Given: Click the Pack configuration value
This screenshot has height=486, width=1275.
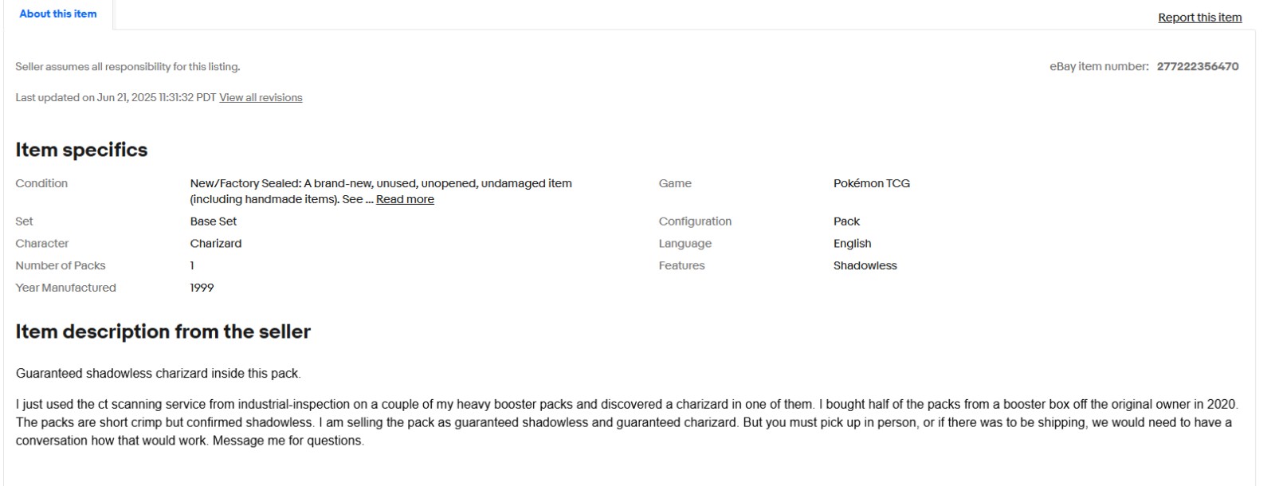Looking at the screenshot, I should [846, 221].
